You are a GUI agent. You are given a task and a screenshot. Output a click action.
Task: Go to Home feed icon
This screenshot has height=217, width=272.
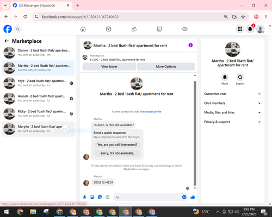[x=83, y=29]
